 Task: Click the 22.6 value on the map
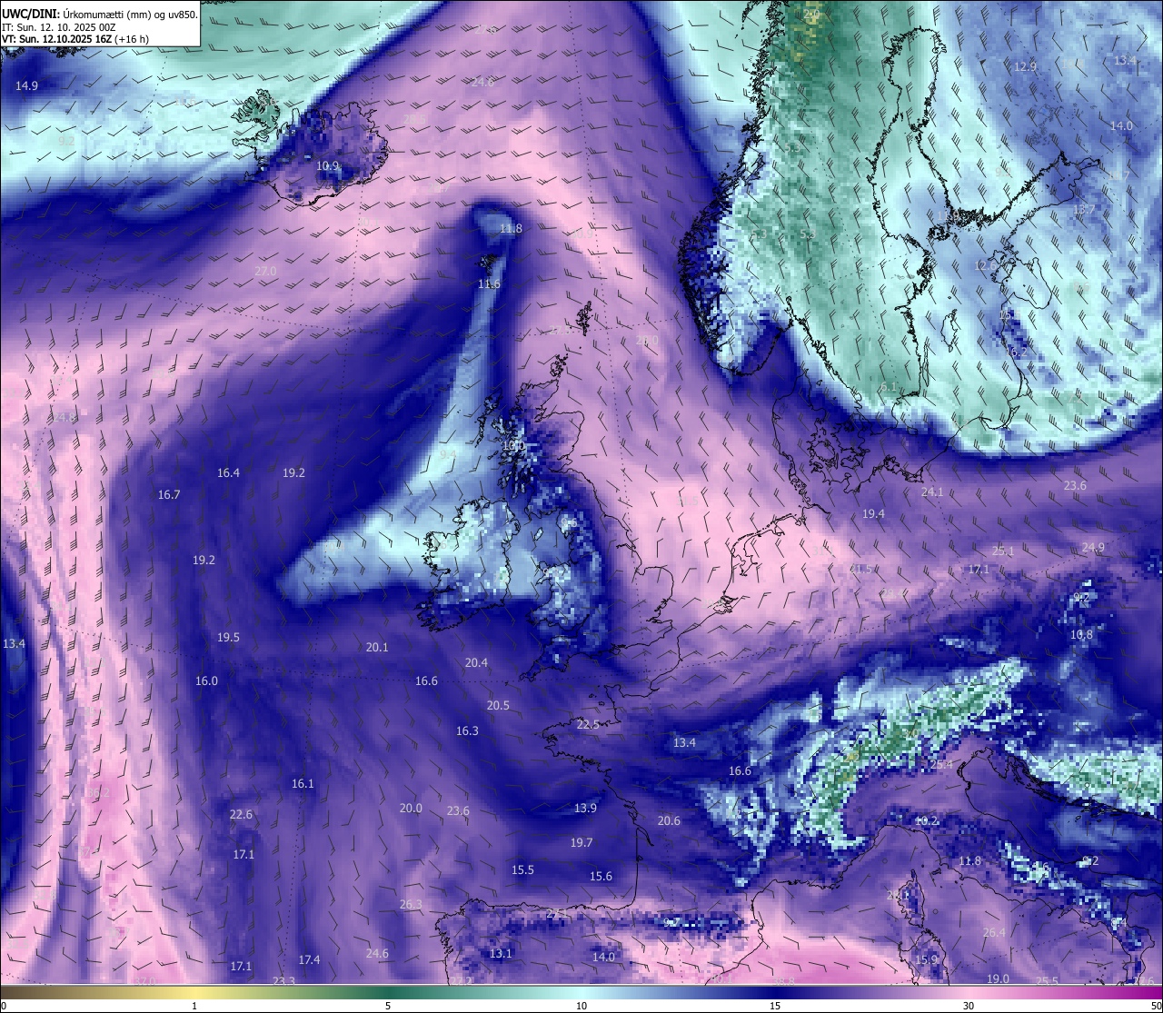coord(241,815)
